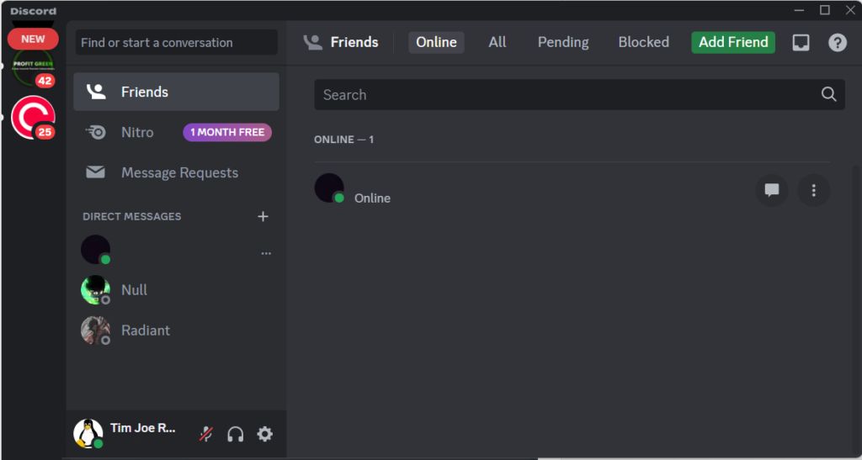This screenshot has width=862, height=460.
Task: Click the Friends header icon at top
Action: click(313, 42)
